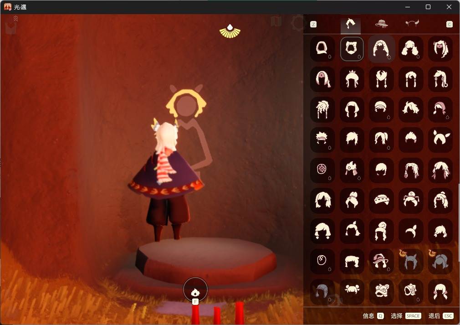Select the spiky hair with pink headband
Screen dimensions: 460x325
click(322, 139)
